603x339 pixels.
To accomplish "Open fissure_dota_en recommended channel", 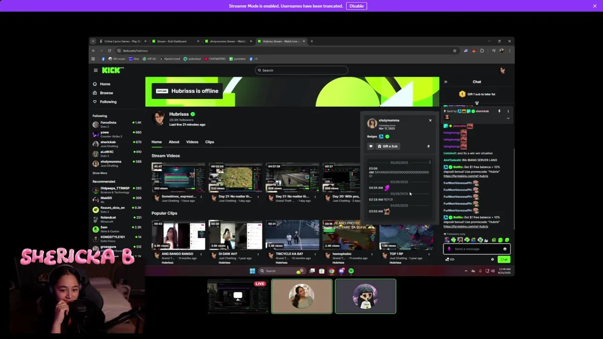I will (117, 209).
